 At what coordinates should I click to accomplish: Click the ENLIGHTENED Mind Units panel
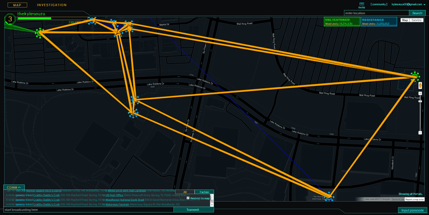tap(342, 22)
